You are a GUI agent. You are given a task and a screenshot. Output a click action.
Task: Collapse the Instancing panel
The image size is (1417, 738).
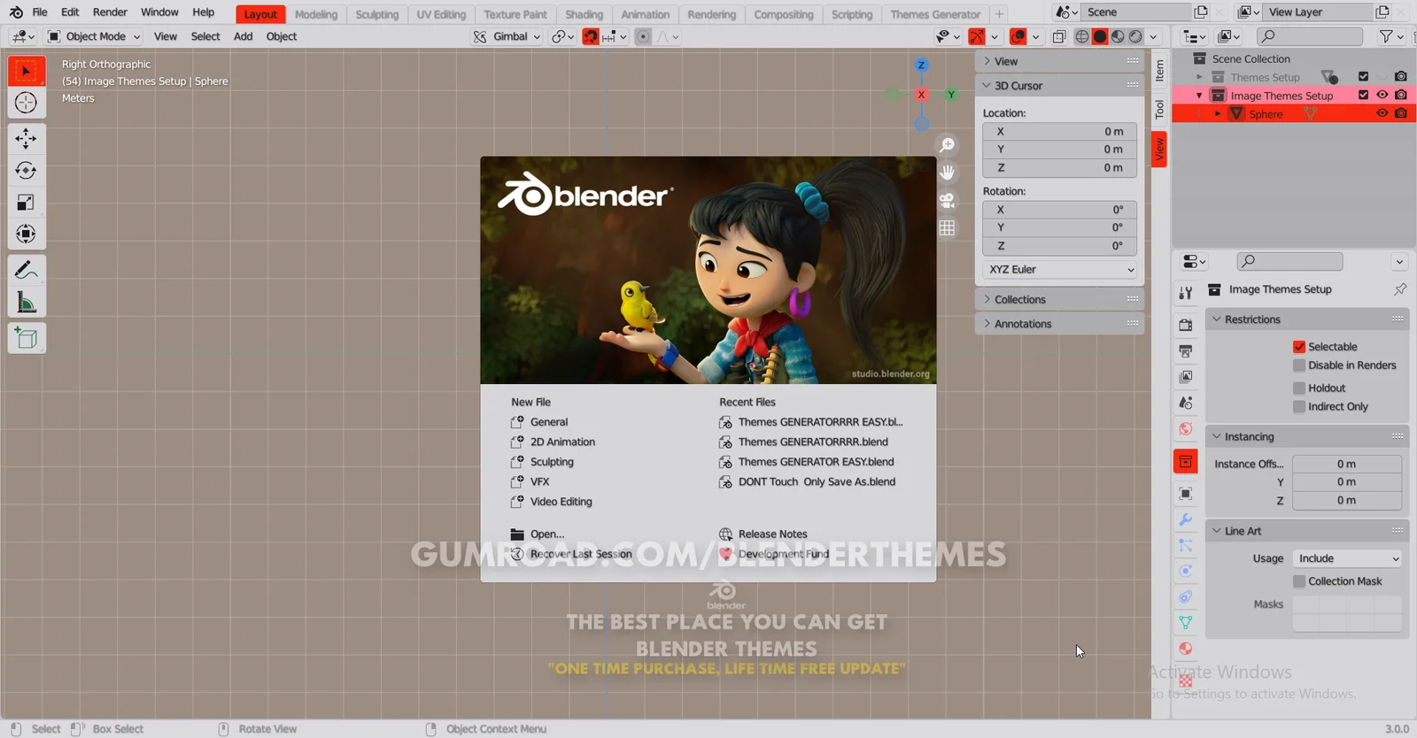(x=1307, y=437)
